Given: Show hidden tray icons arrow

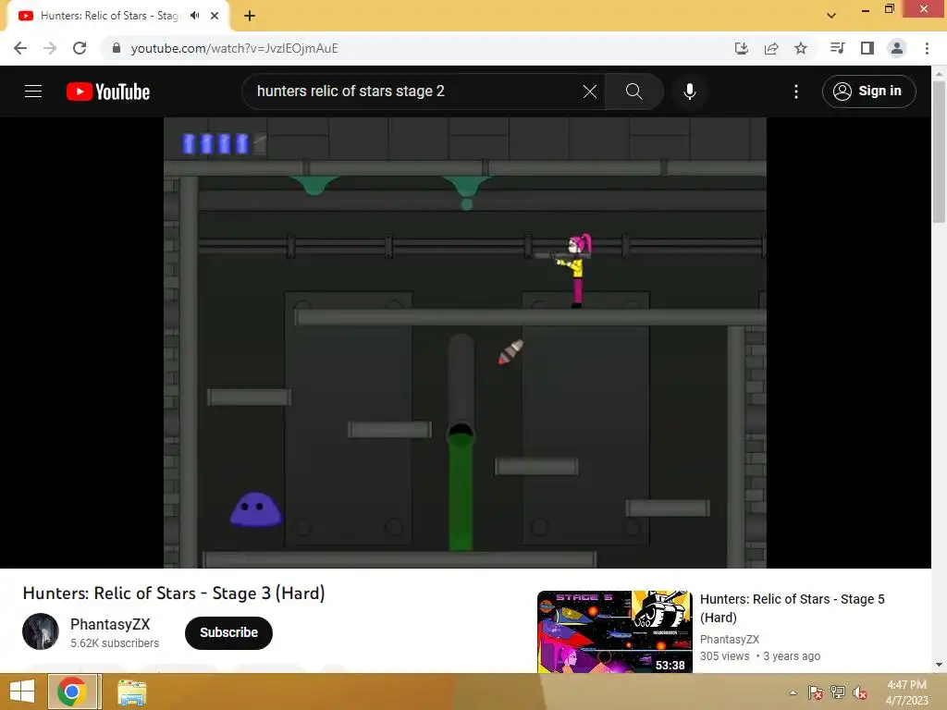Looking at the screenshot, I should 793,692.
